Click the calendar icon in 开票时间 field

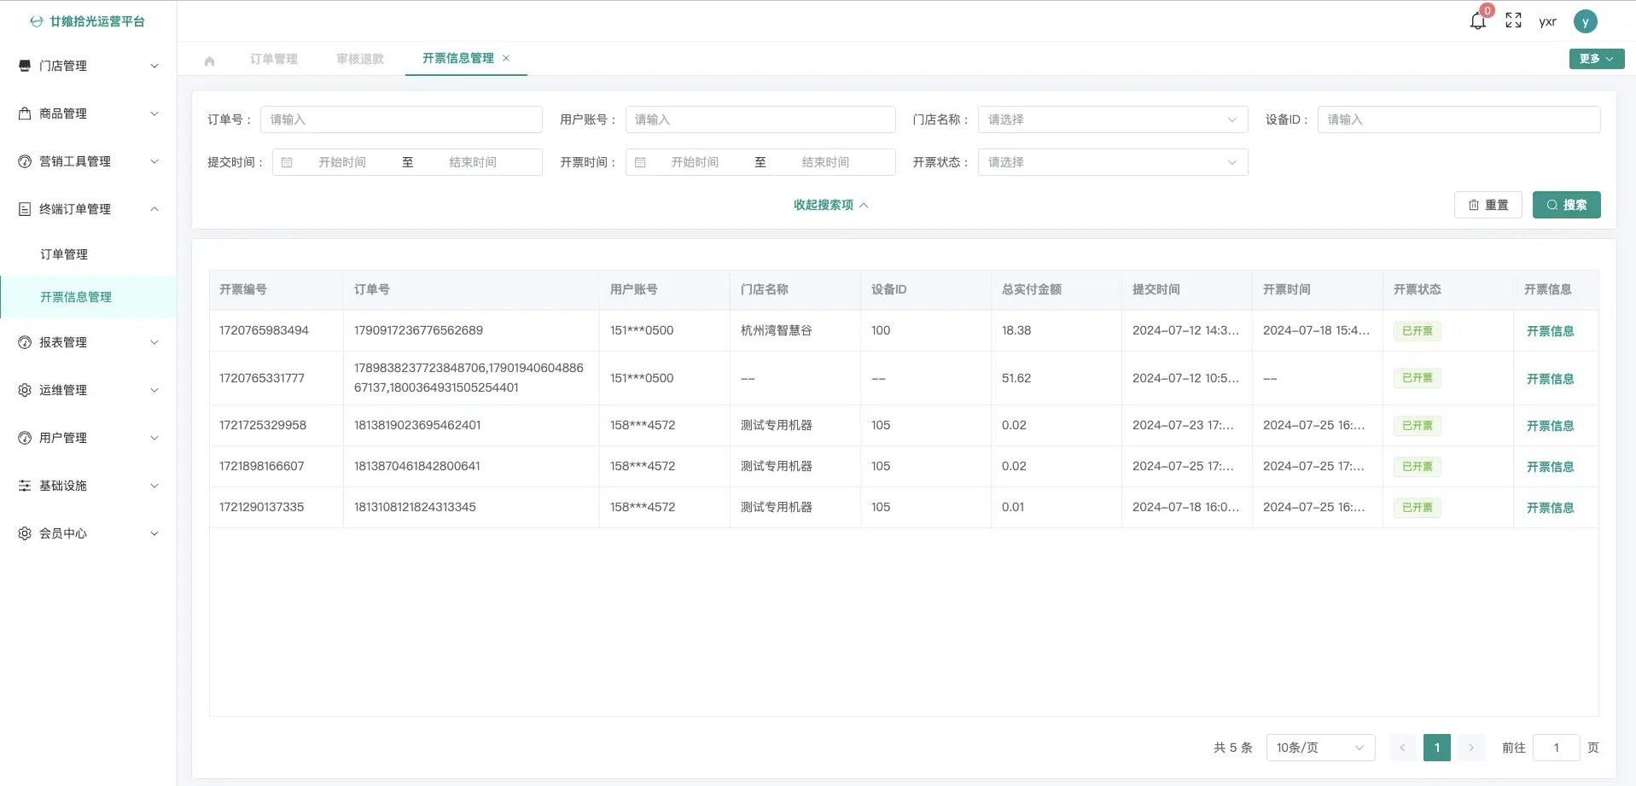pyautogui.click(x=640, y=162)
